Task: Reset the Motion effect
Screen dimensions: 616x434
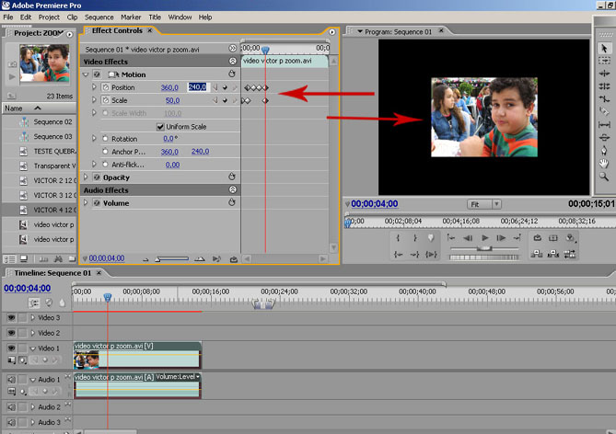Action: click(x=231, y=74)
